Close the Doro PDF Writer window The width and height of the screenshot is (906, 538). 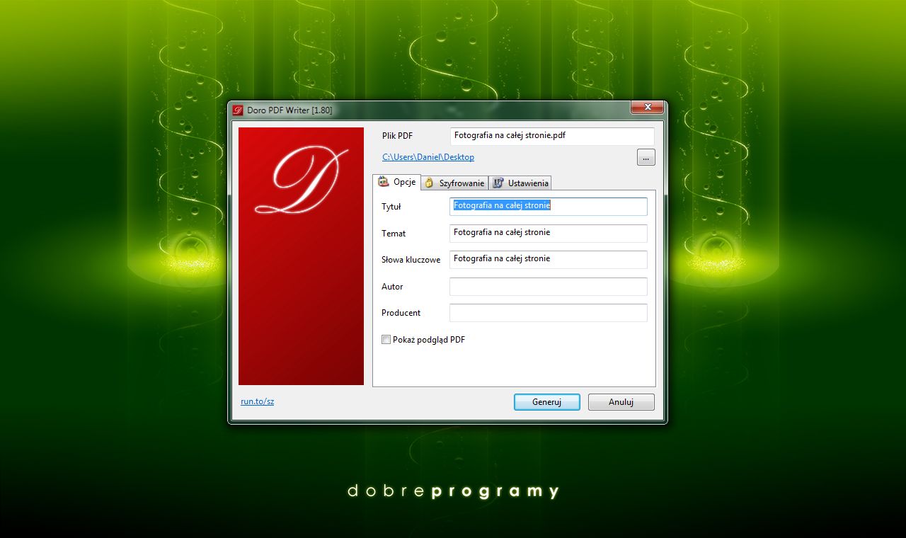point(647,108)
